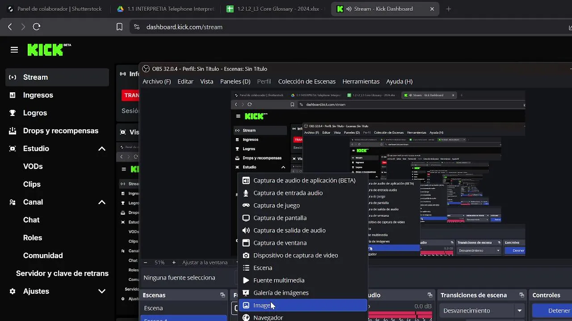The height and width of the screenshot is (321, 572).
Task: Open VODs under Estudio
Action: pos(33,166)
